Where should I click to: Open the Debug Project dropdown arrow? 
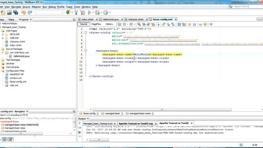click(102, 12)
